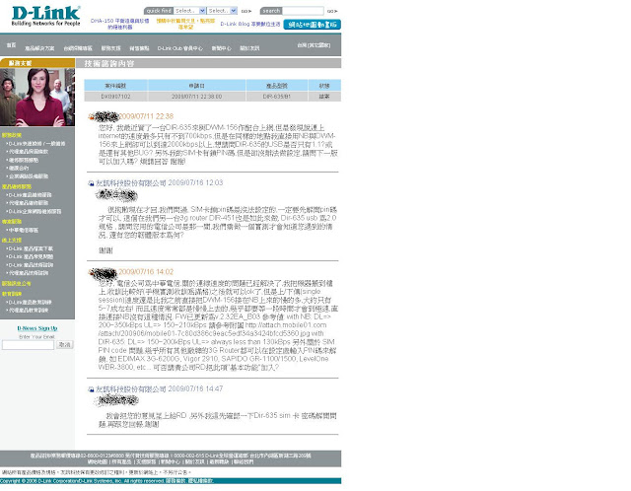Click 友訊科技股份有限公司 name on 12:03 reply

[x=131, y=183]
